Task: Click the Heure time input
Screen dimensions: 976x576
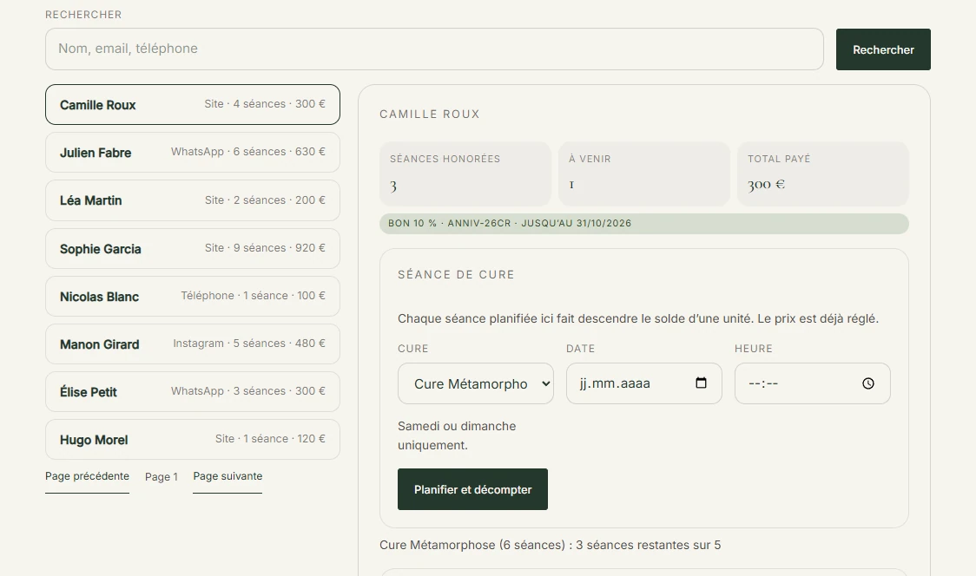Action: point(812,383)
